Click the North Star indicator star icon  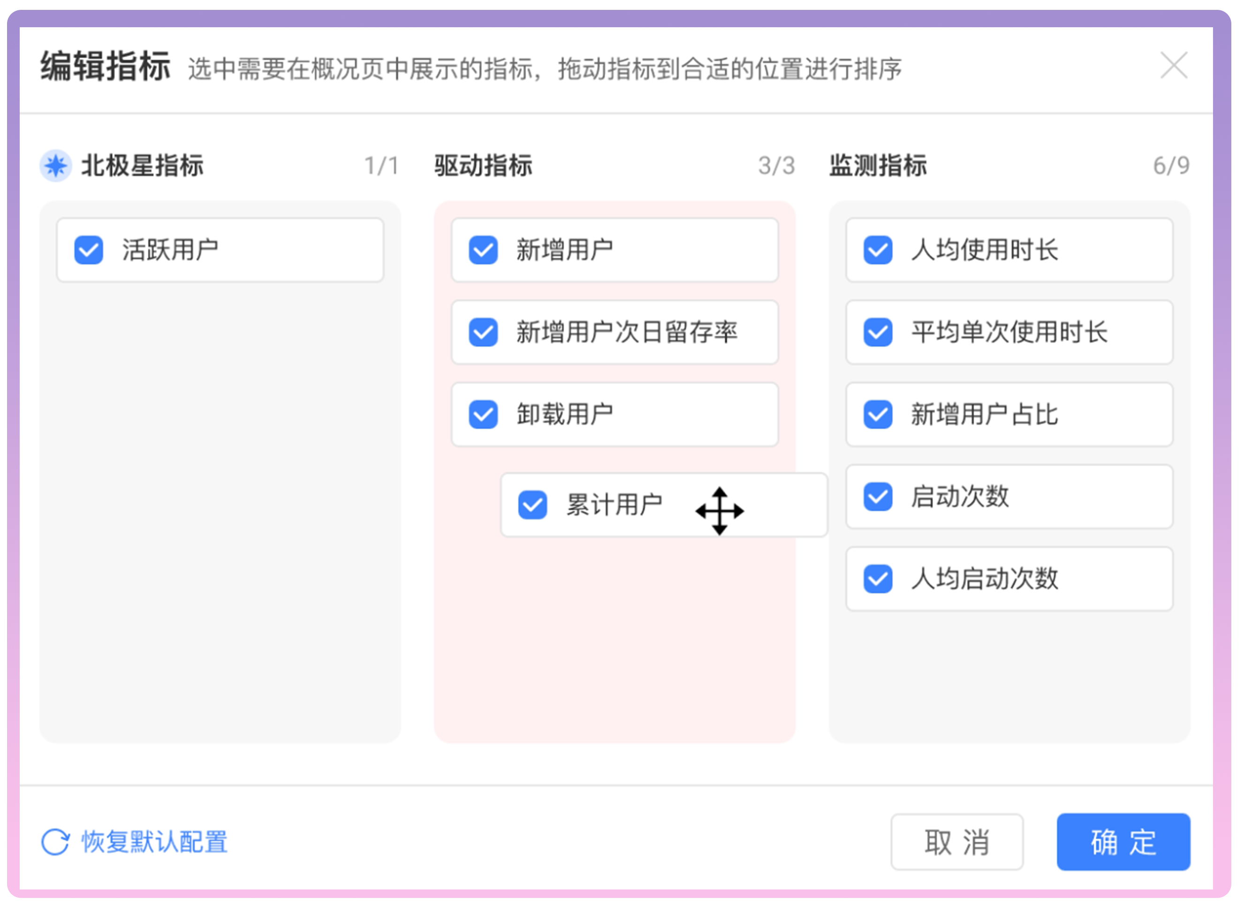click(56, 166)
